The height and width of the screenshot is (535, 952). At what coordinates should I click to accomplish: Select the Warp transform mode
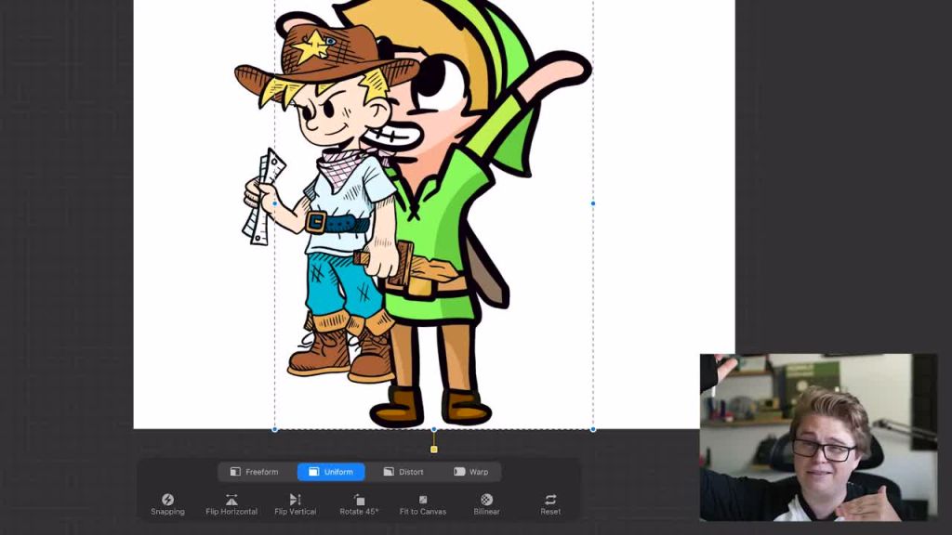point(470,471)
